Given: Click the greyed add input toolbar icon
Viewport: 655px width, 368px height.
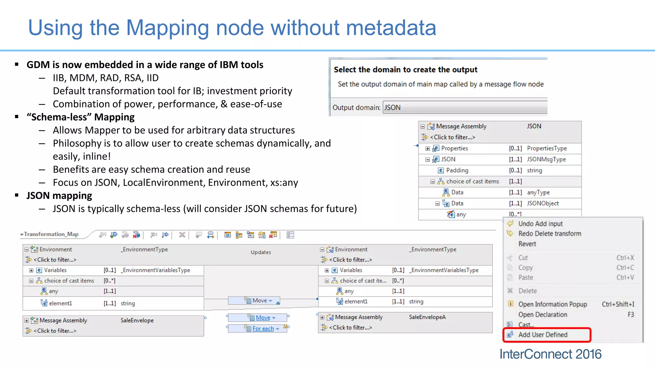Looking at the screenshot, I should click(102, 235).
